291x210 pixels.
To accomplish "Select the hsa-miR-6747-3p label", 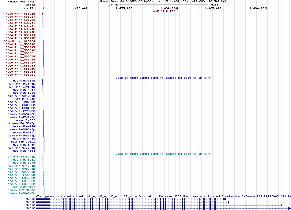I will tap(21, 166).
